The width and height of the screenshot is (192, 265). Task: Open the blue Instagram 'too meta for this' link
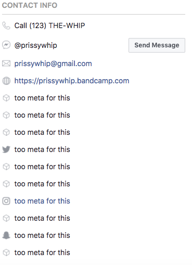pos(42,201)
